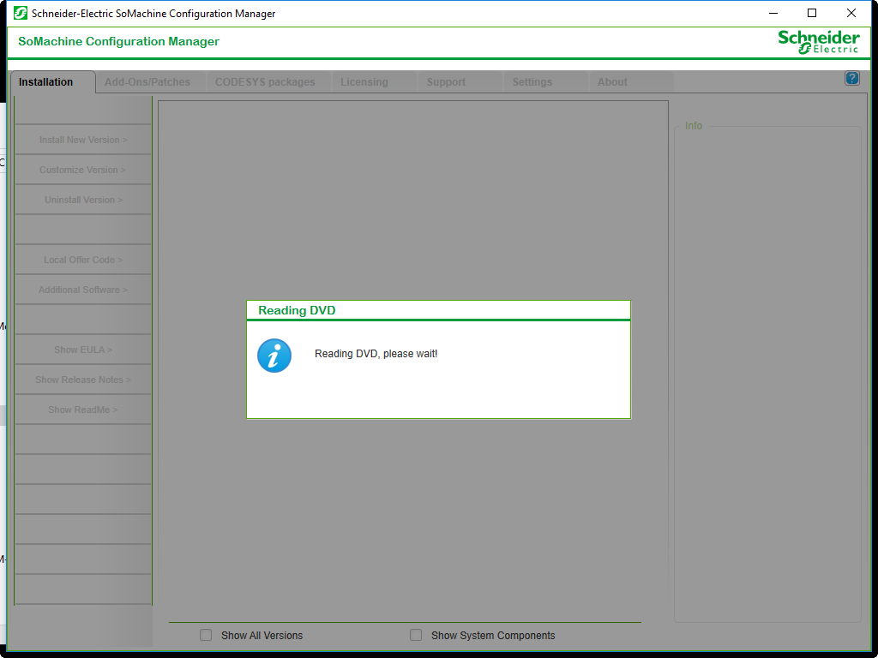Screen dimensions: 878x658
Task: Select the Licensing tab
Action: tap(374, 81)
